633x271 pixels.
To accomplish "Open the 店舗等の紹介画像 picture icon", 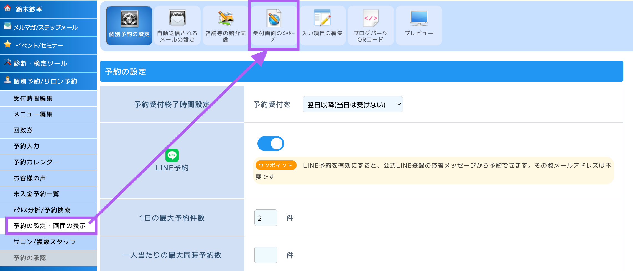I will click(226, 18).
